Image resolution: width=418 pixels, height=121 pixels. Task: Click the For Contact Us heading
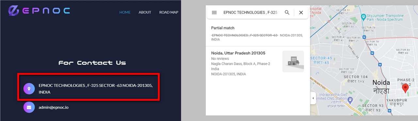pyautogui.click(x=92, y=63)
